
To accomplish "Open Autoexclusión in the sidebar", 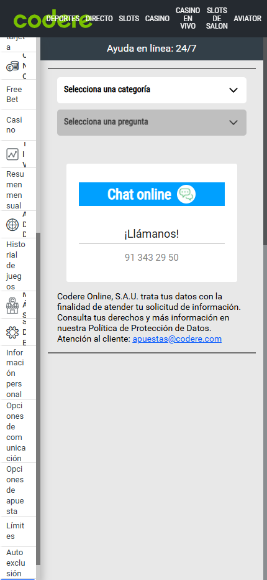I will tap(18, 563).
